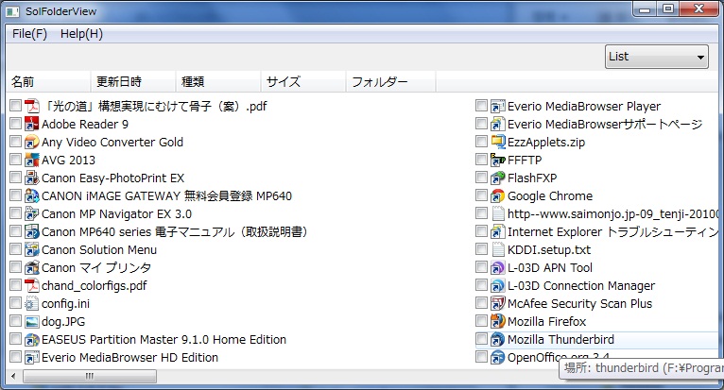Check the Google Chrome checkbox
The height and width of the screenshot is (390, 724).
pos(481,195)
